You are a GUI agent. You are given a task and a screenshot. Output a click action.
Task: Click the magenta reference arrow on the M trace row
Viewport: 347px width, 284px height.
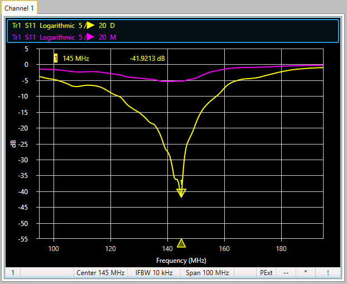pos(90,37)
